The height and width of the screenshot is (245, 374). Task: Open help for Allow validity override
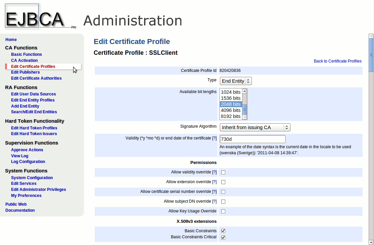215,172
